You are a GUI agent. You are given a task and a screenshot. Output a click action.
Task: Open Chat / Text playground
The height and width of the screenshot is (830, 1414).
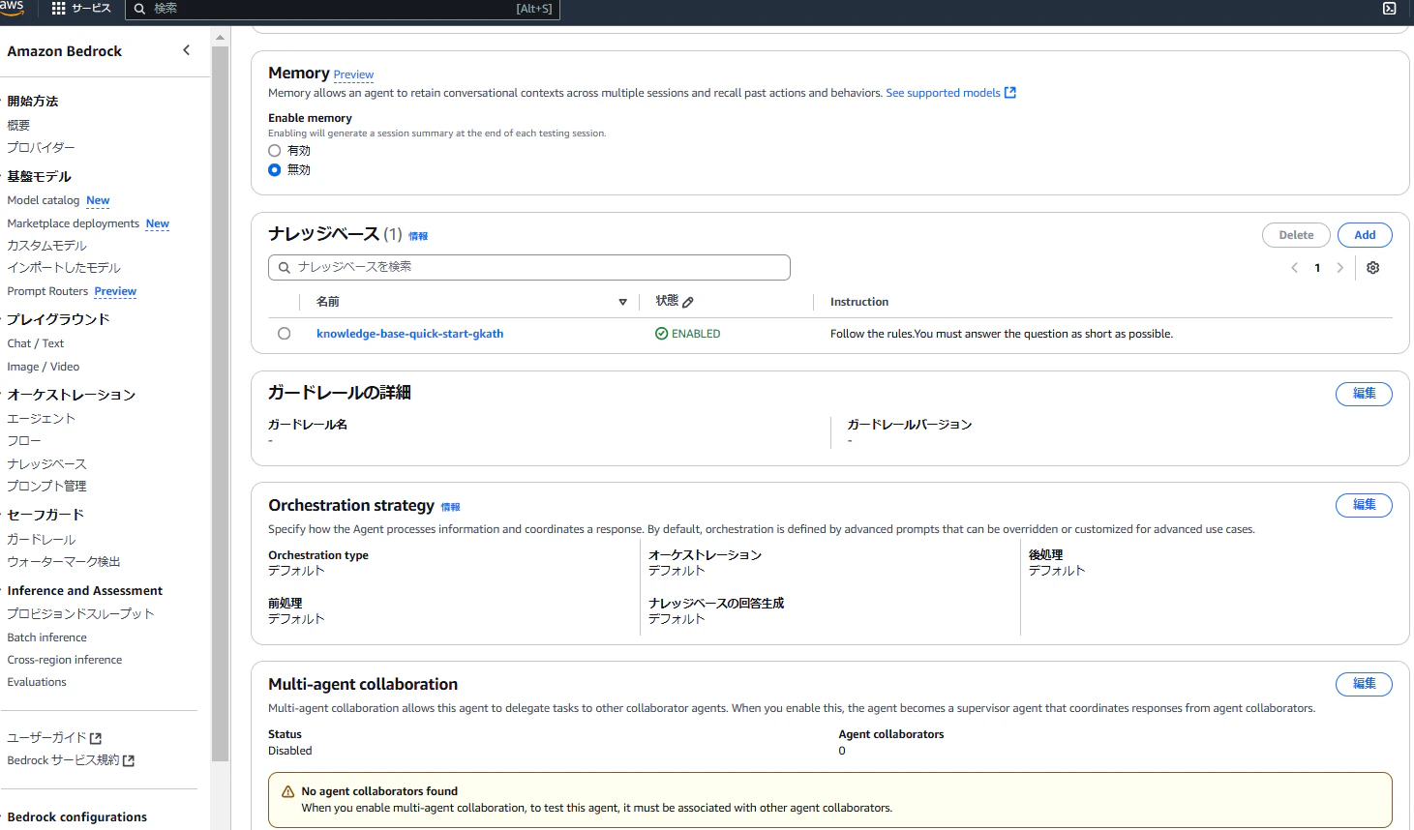35,343
